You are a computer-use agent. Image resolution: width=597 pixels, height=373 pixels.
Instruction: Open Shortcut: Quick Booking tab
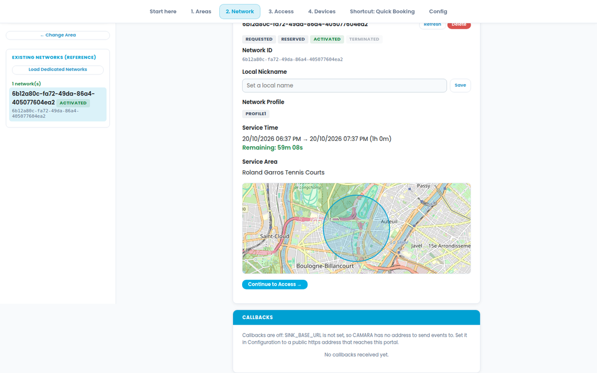tap(382, 11)
